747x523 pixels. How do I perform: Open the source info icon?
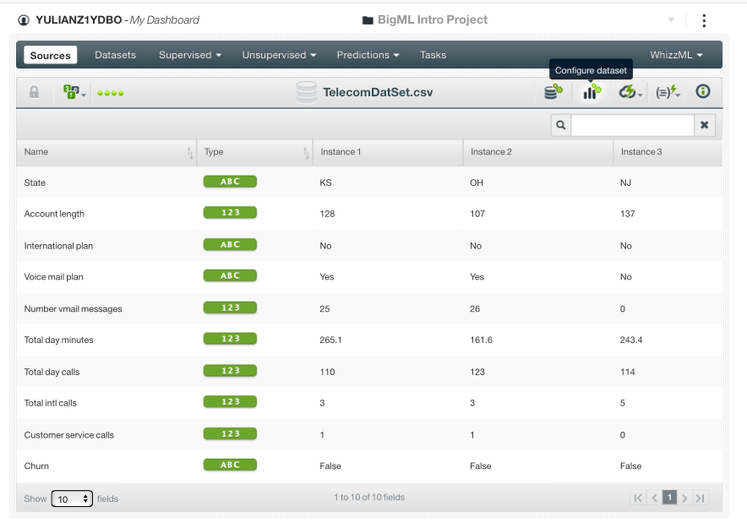[x=702, y=91]
